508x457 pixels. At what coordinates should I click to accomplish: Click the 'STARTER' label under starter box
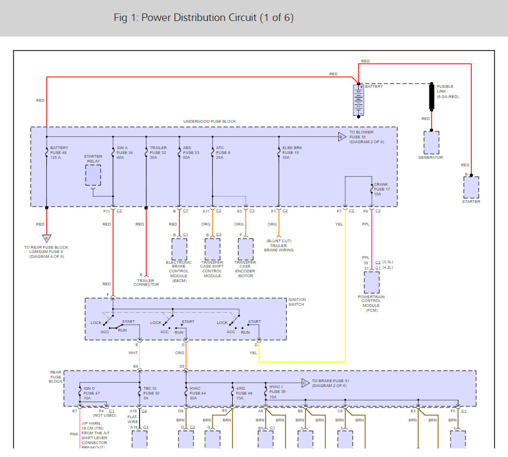point(471,202)
